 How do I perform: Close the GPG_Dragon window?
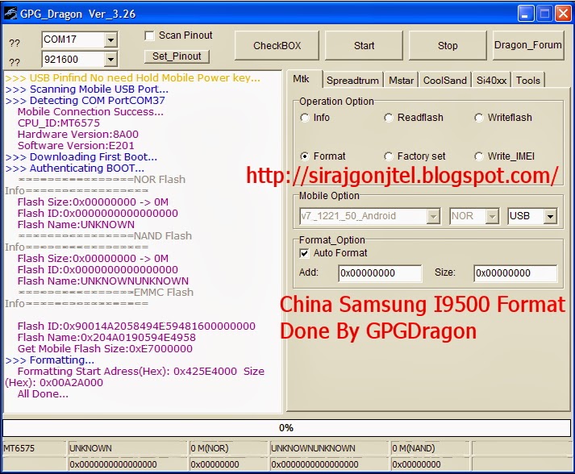coord(563,14)
